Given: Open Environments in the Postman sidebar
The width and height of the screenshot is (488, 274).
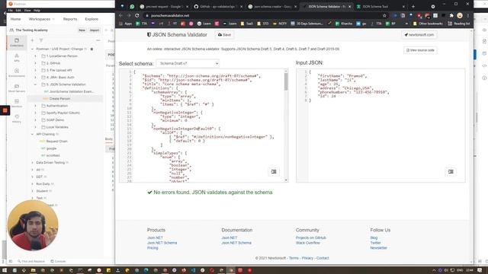Looking at the screenshot, I should [17, 73].
